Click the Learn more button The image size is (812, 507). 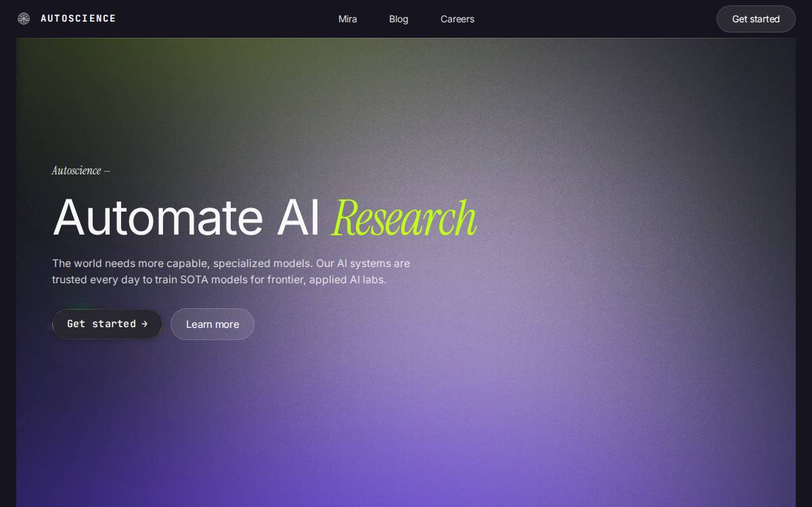click(212, 324)
